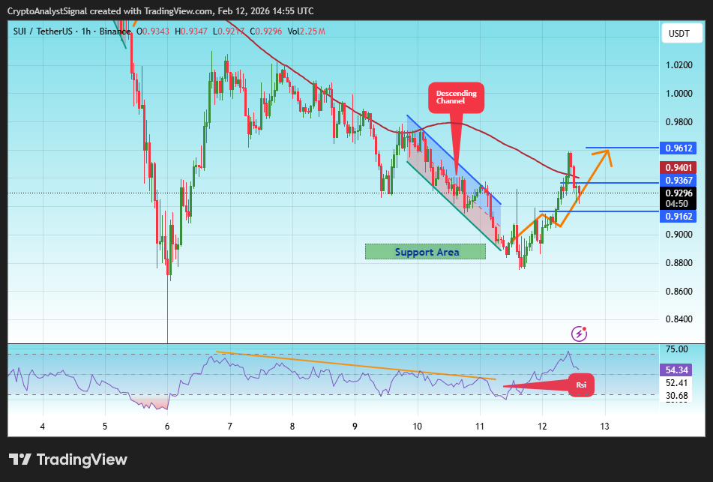The width and height of the screenshot is (713, 482).
Task: Click the 1h interval label
Action: pyautogui.click(x=86, y=31)
